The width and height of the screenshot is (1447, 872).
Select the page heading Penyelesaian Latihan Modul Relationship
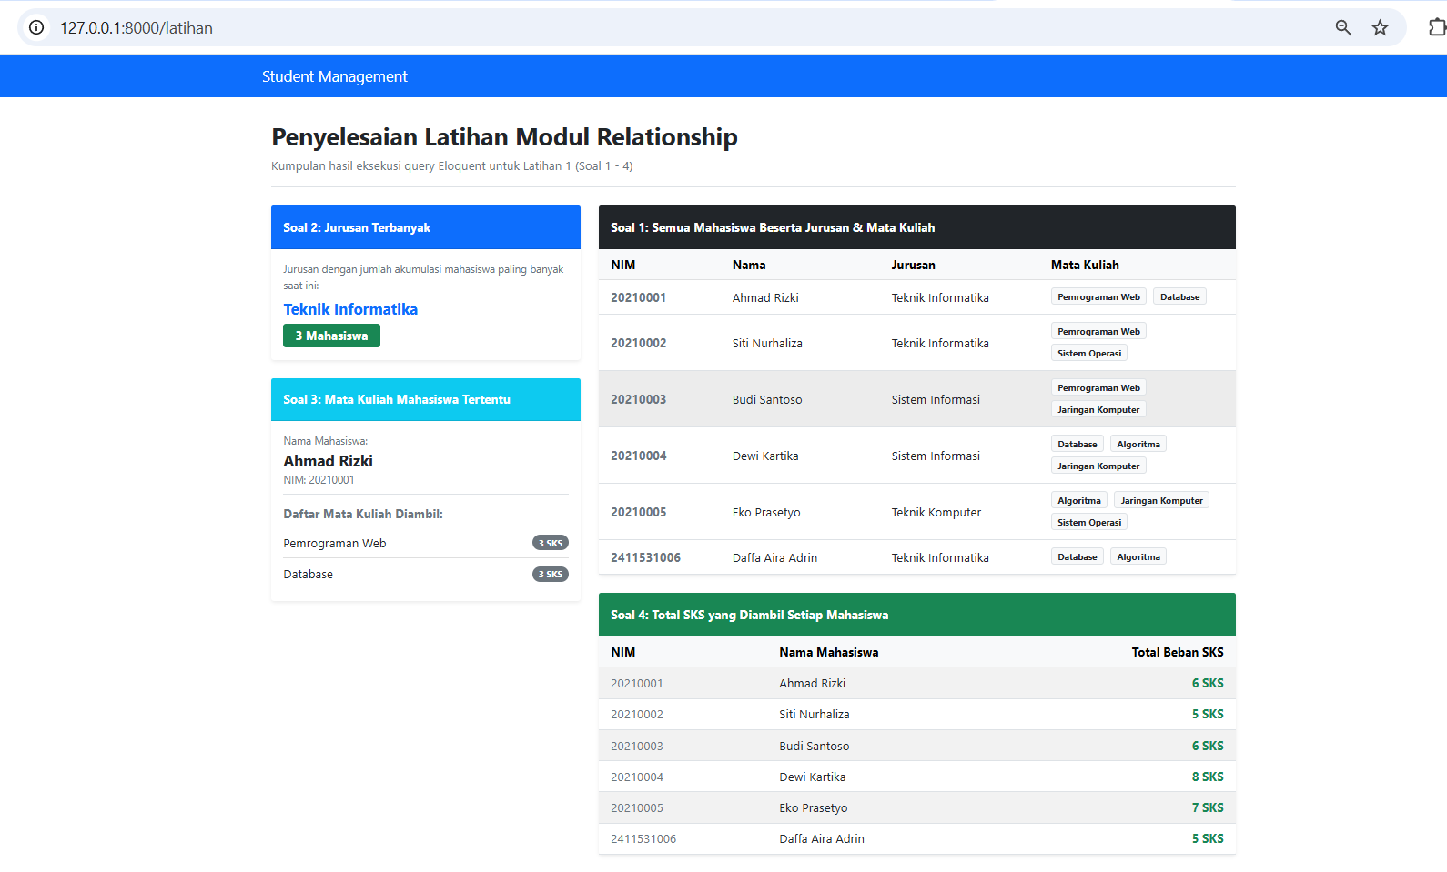[504, 137]
